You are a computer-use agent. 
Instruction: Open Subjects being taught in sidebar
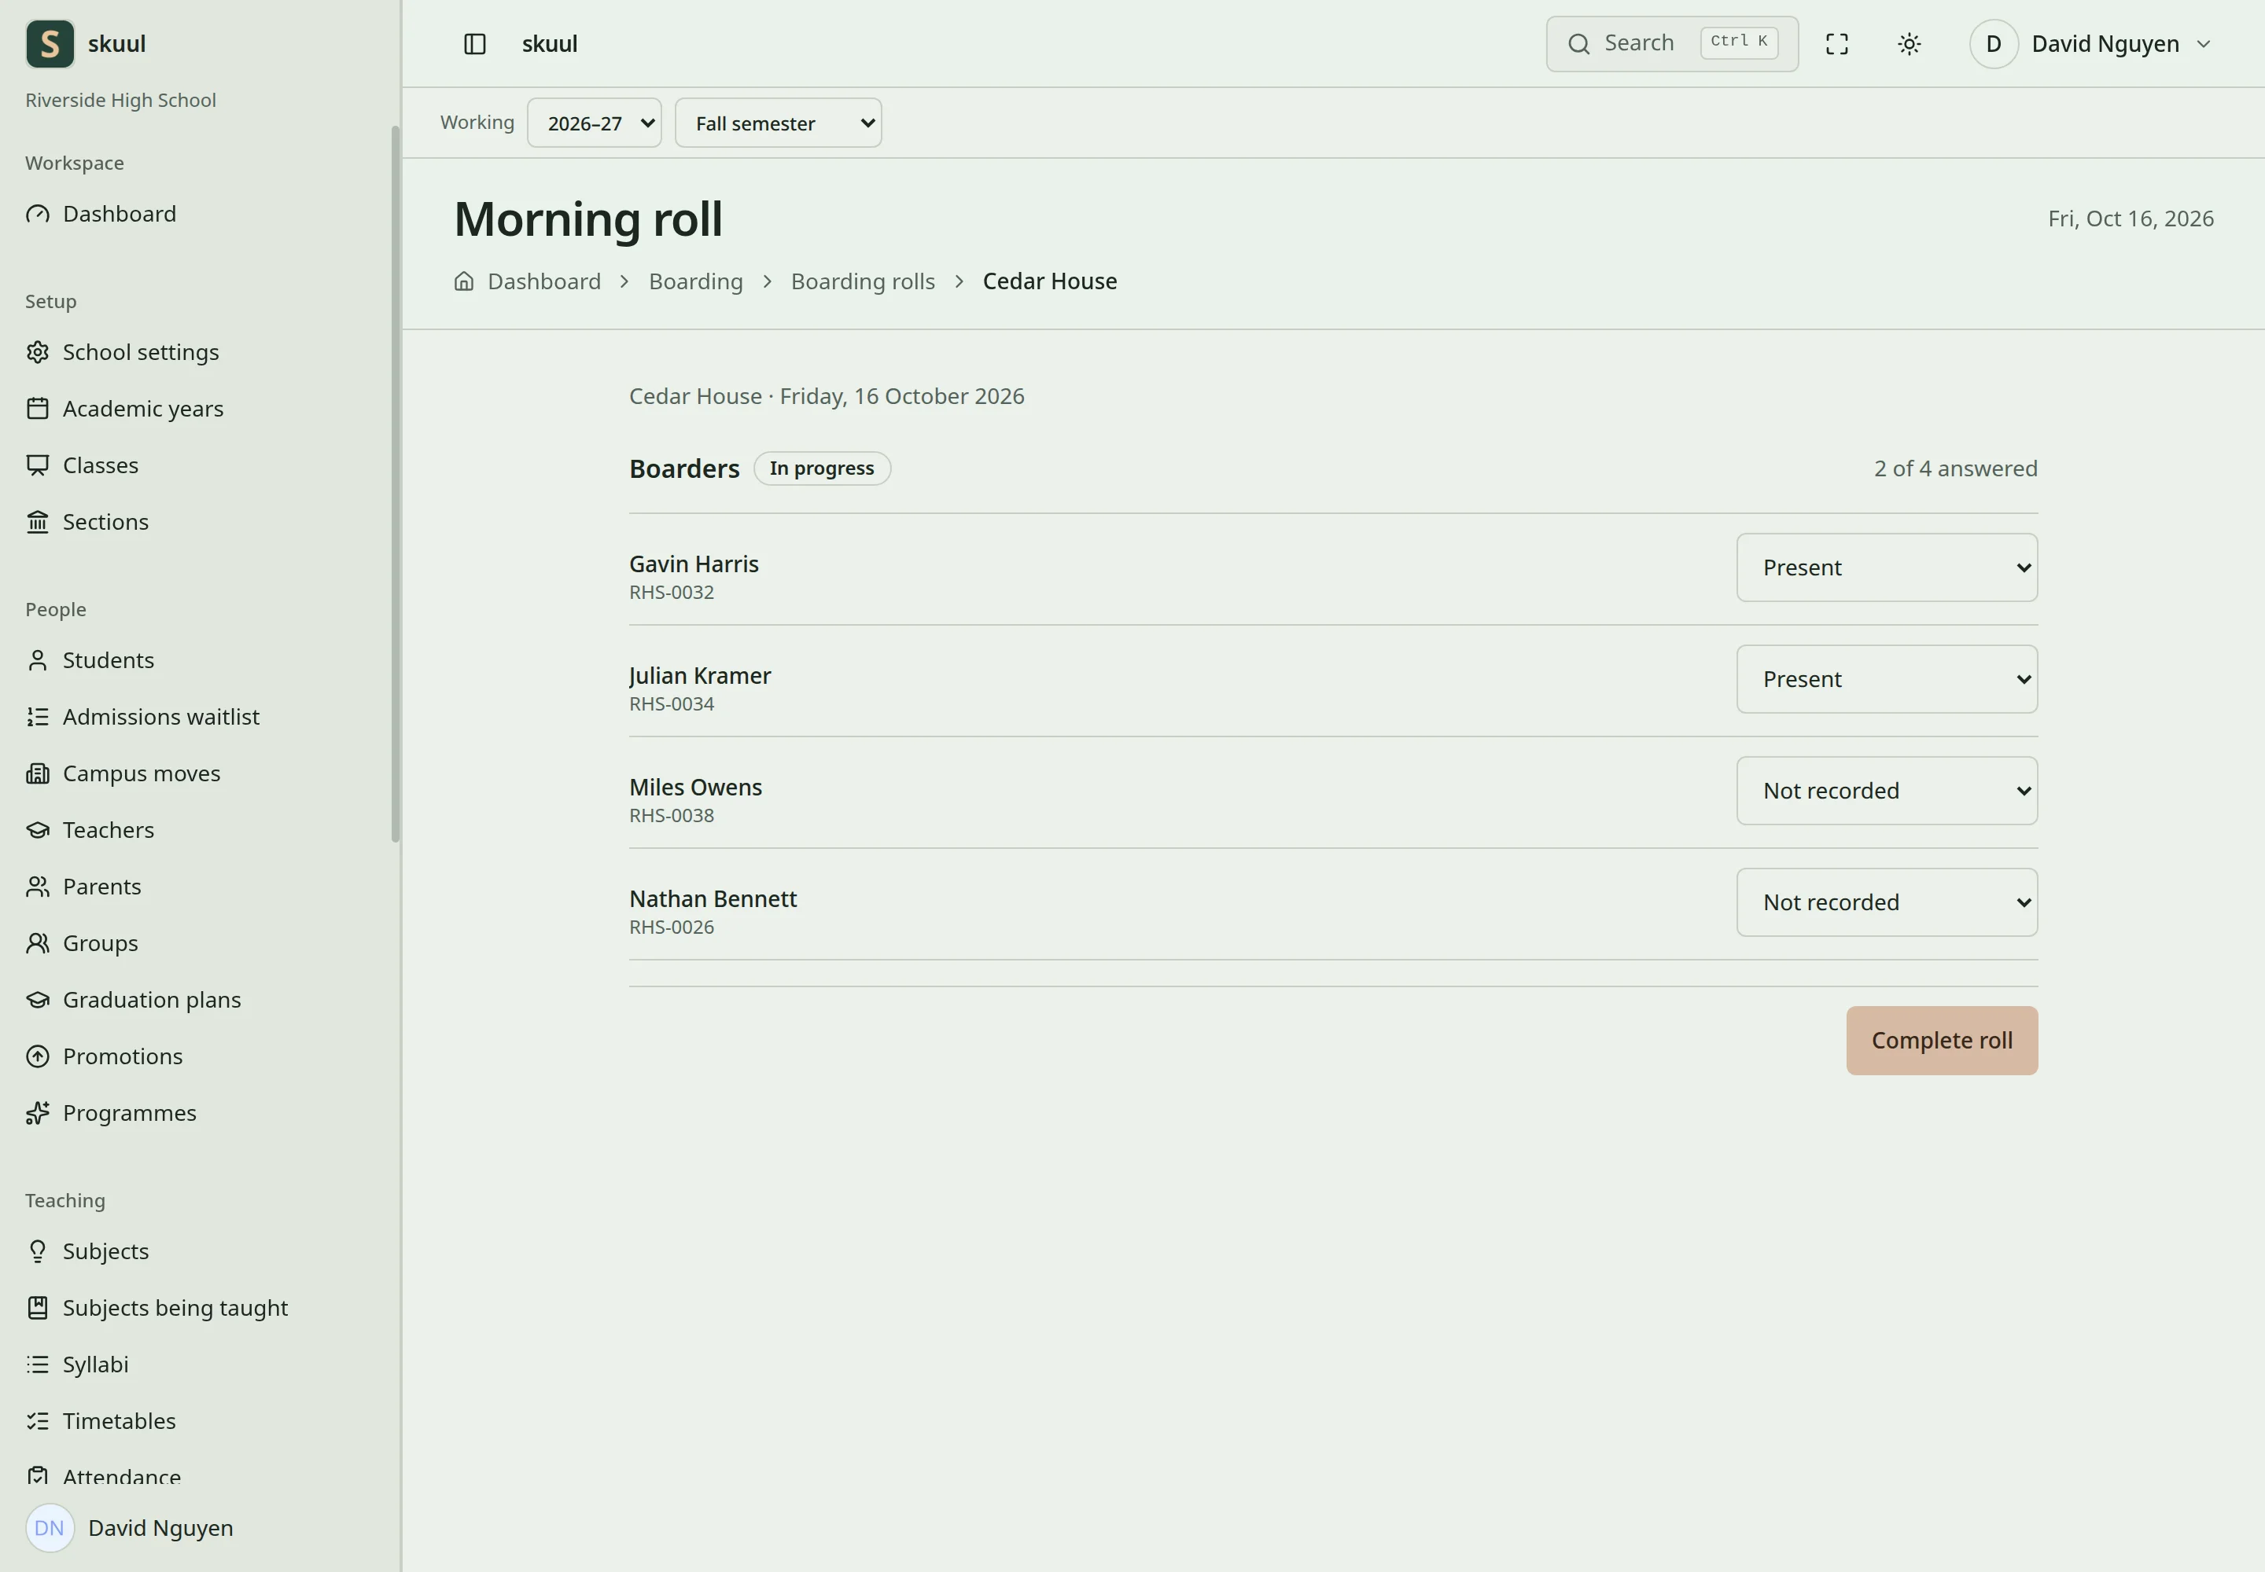click(x=198, y=1307)
